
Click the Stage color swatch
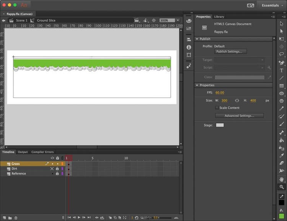(x=220, y=125)
